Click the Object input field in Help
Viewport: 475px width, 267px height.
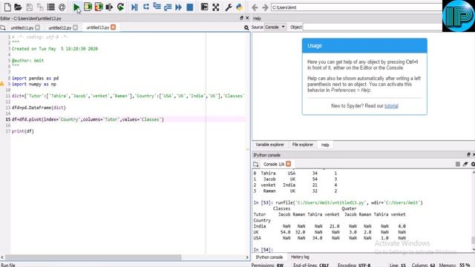coord(373,27)
